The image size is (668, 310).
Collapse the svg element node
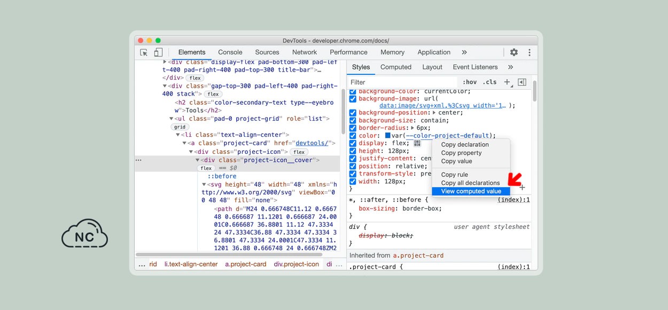204,185
